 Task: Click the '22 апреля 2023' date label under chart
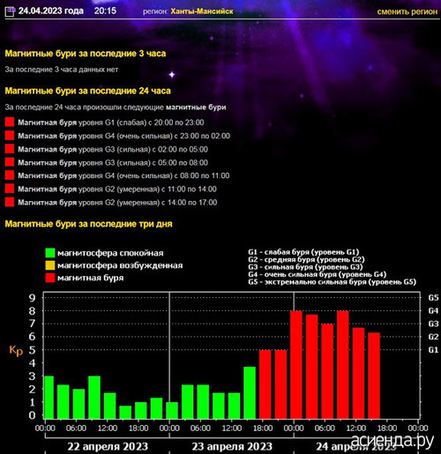pyautogui.click(x=108, y=446)
